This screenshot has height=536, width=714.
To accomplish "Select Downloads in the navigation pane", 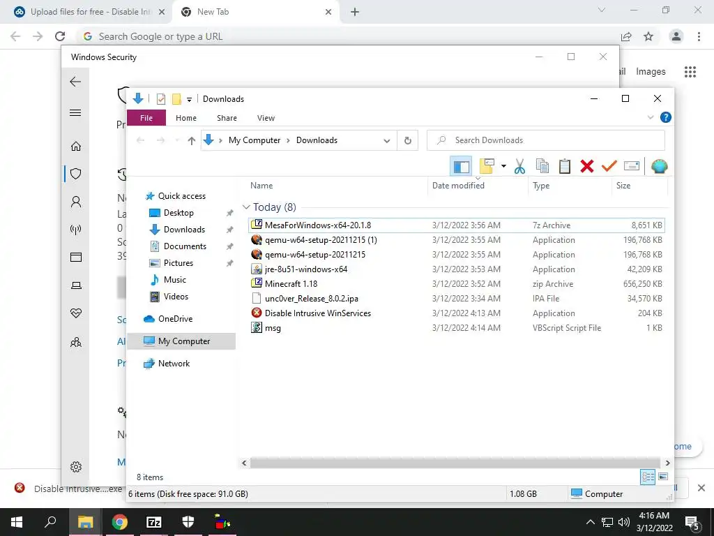I will pyautogui.click(x=184, y=229).
